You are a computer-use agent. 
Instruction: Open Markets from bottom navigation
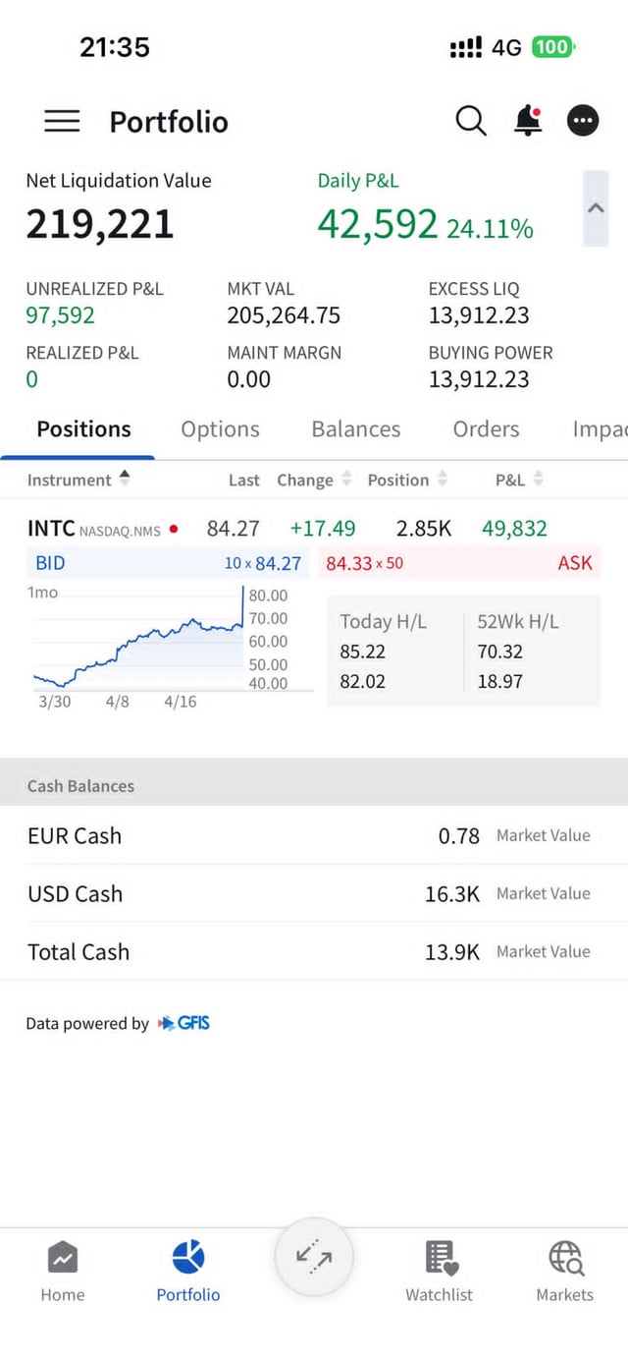[x=564, y=1270]
